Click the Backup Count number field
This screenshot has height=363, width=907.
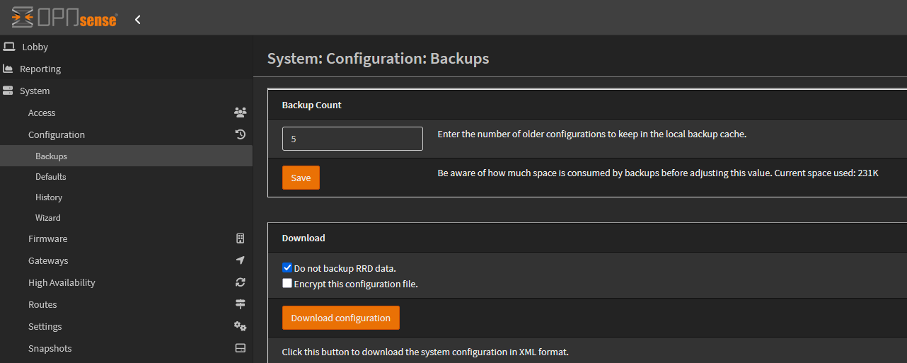[352, 139]
